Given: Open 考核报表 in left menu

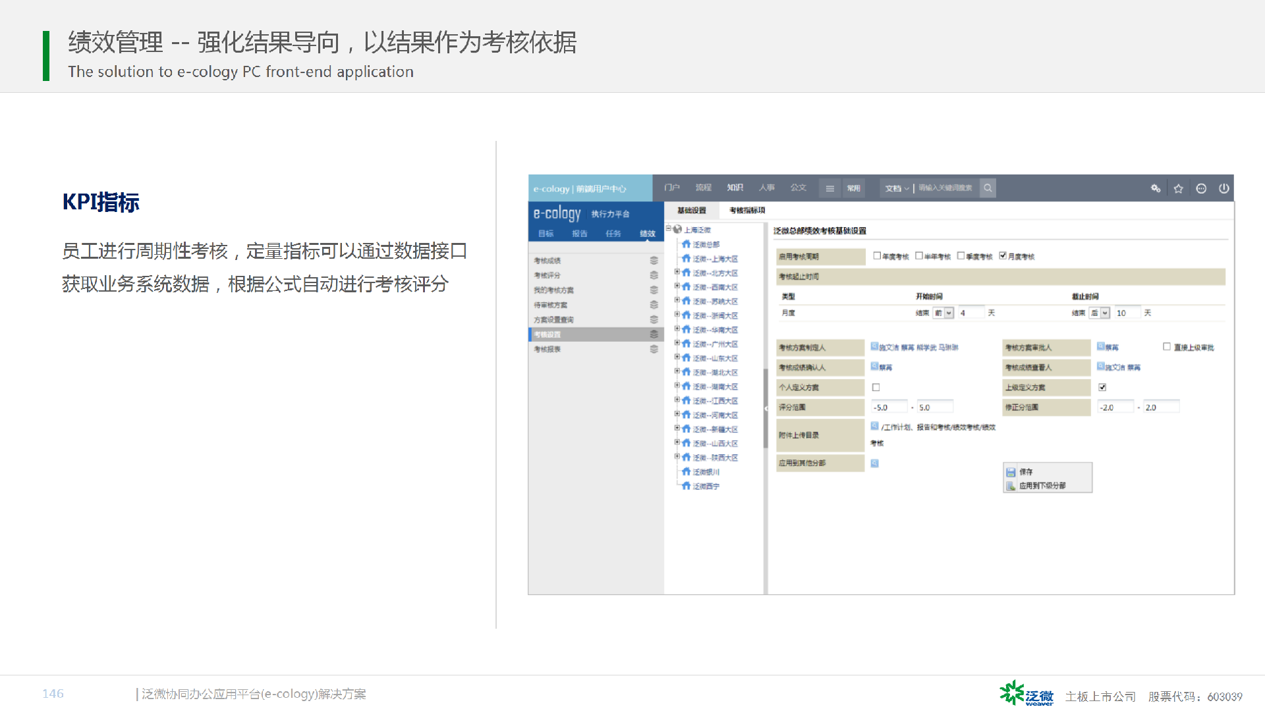Looking at the screenshot, I should pyautogui.click(x=548, y=349).
